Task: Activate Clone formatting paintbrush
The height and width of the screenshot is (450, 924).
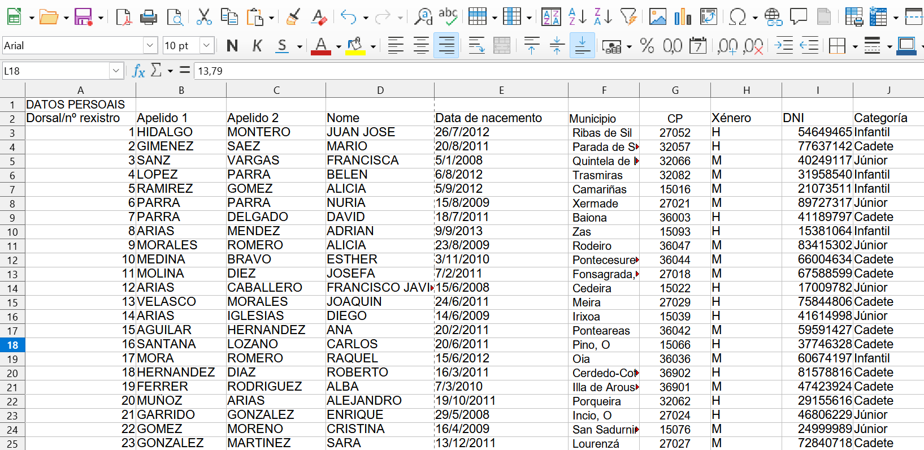Action: [293, 17]
